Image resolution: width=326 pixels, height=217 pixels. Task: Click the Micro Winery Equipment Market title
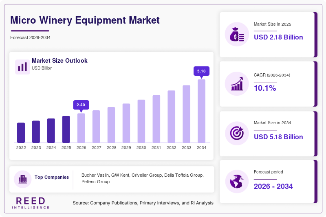85,20
